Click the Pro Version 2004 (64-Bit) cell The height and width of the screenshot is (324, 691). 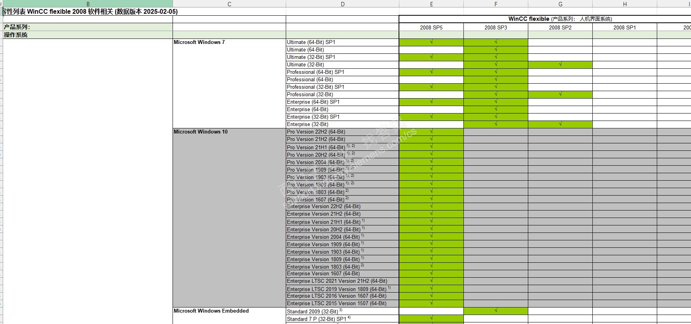coord(342,162)
